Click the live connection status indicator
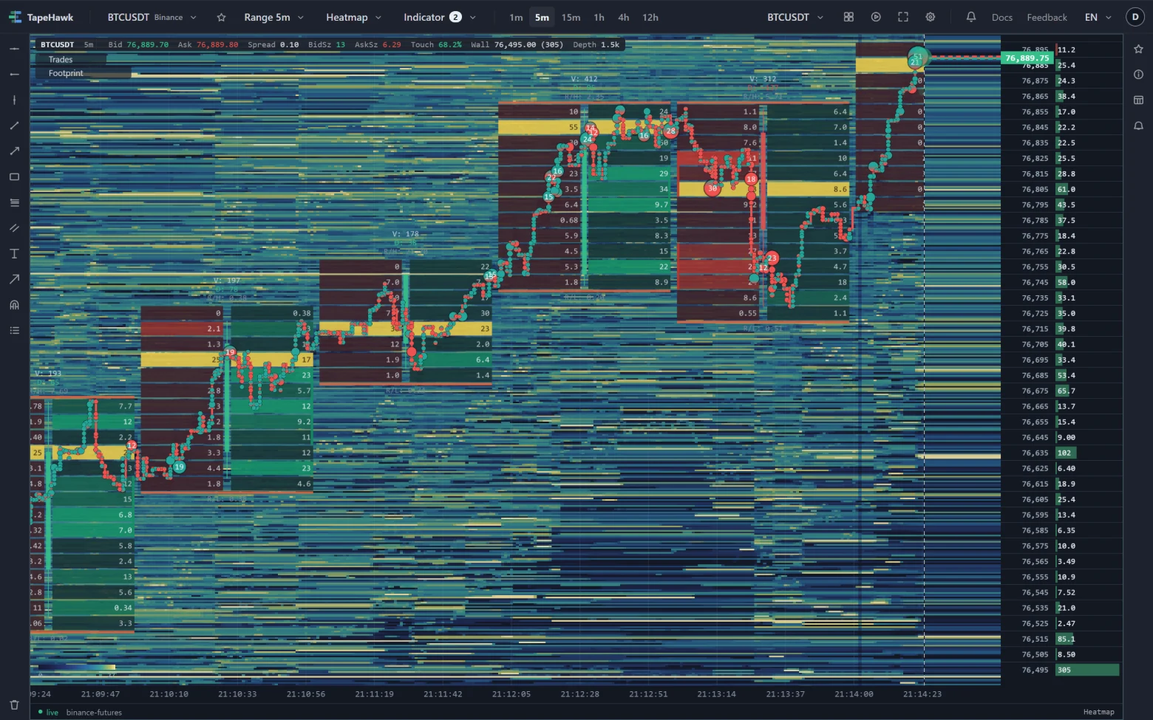1153x720 pixels. click(x=48, y=713)
